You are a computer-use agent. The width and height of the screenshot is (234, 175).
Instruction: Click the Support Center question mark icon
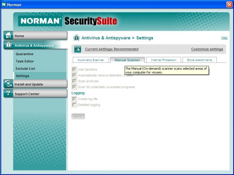click(8, 93)
